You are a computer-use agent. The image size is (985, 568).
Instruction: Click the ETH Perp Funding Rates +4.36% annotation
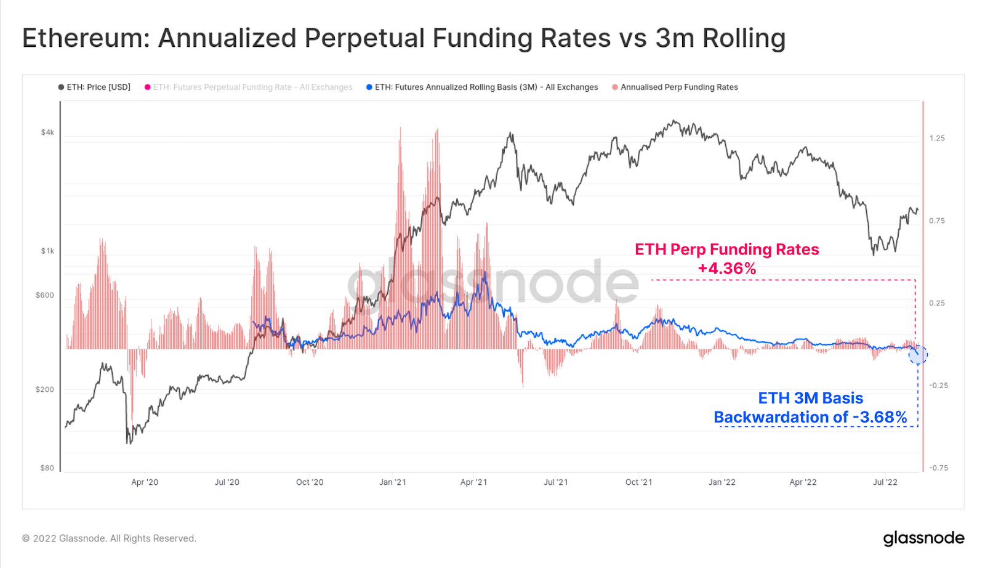tap(727, 259)
